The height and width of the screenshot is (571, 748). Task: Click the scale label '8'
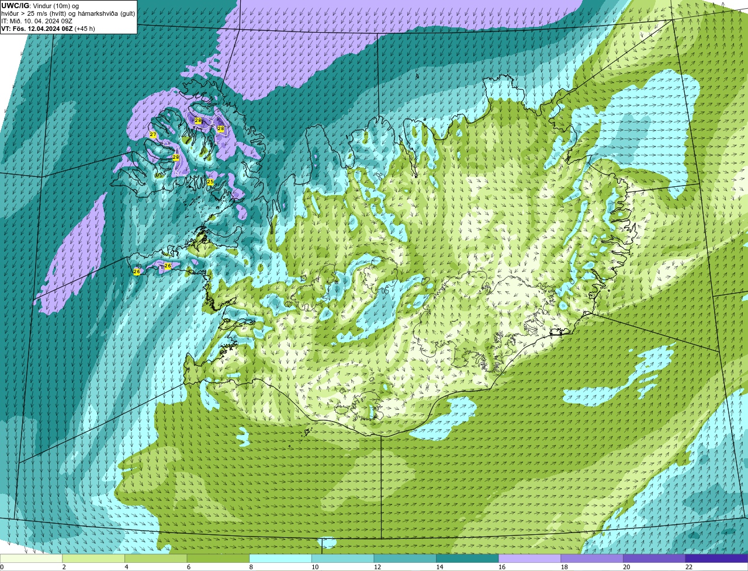coord(251,566)
